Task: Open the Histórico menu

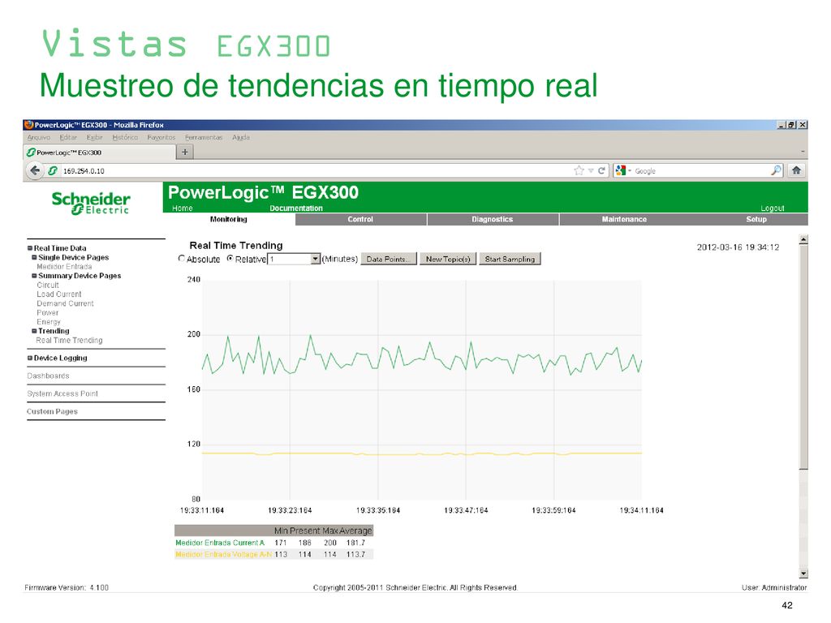Action: [x=125, y=137]
